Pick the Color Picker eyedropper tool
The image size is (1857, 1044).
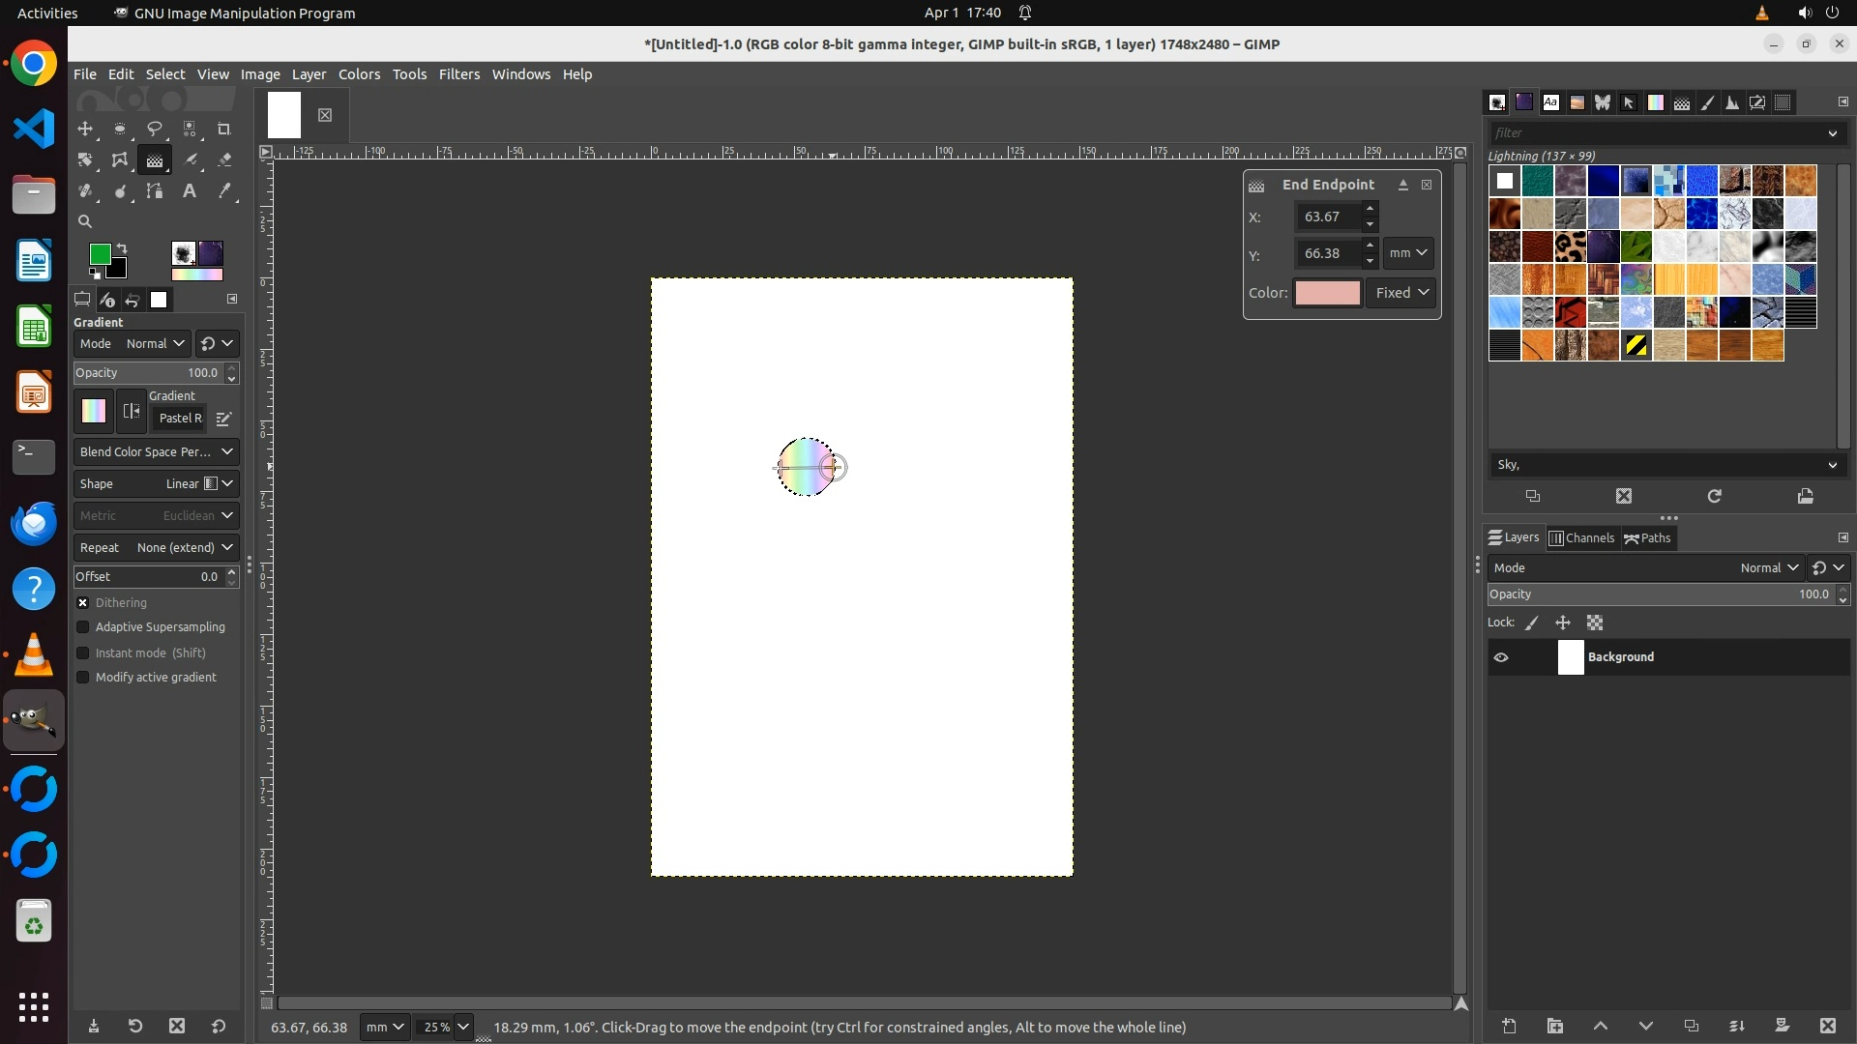point(224,191)
